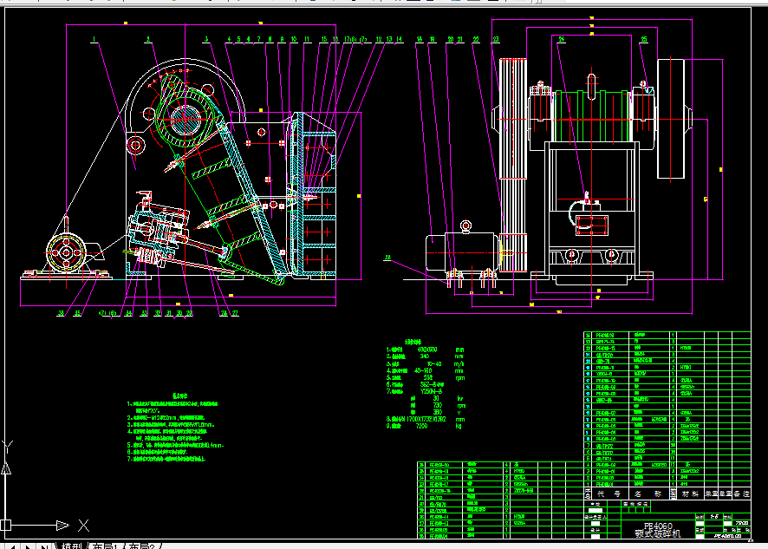Select the green technical requirements notes text
Viewport: 768px width, 549px height.
click(175, 427)
